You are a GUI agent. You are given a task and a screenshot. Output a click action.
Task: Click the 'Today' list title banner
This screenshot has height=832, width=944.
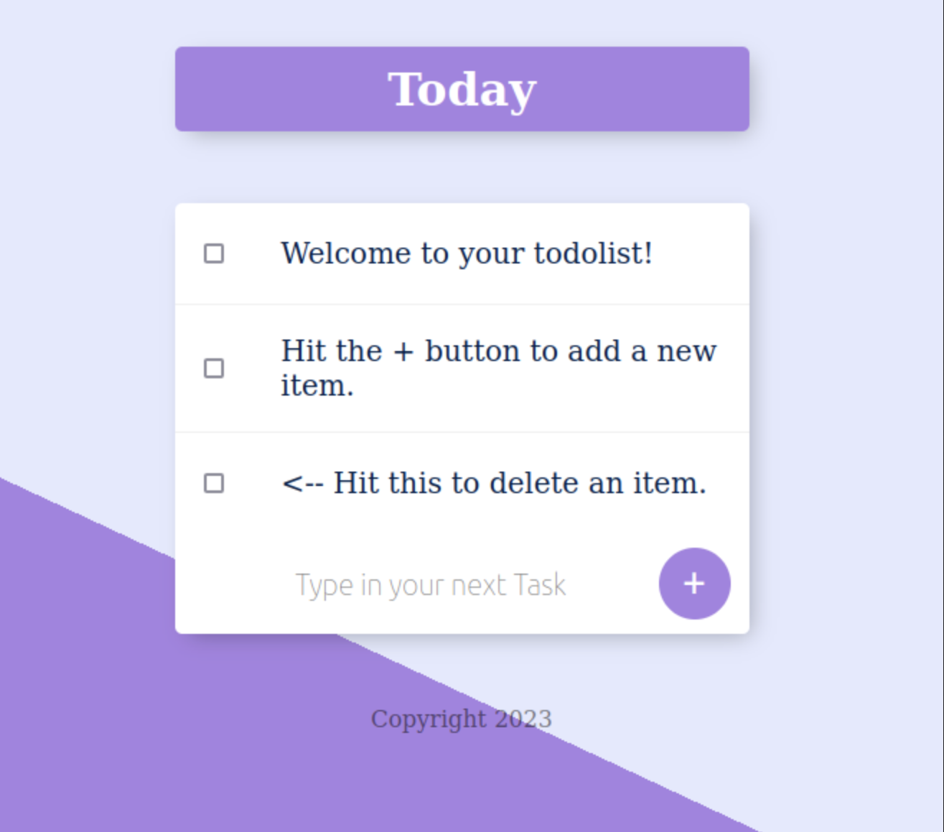(462, 89)
